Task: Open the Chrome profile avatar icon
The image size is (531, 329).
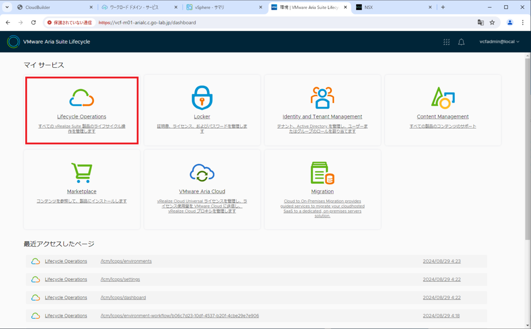Action: [510, 22]
